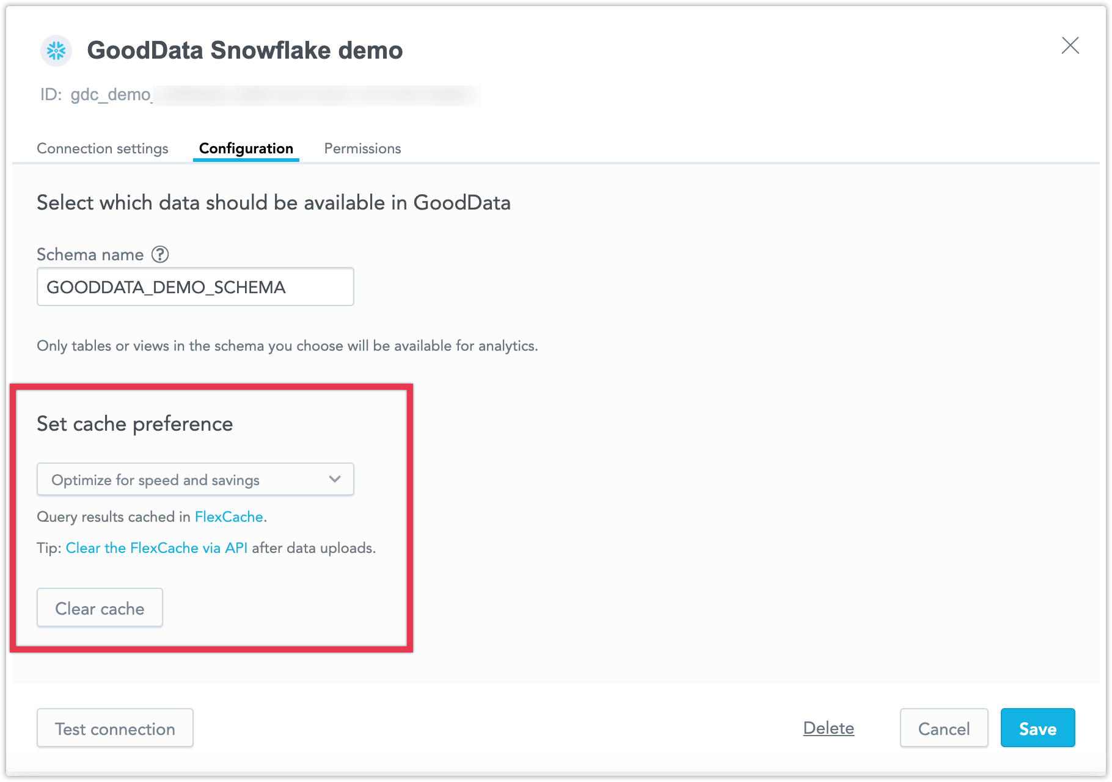Switch to the Connection settings tab
Screen dimensions: 1112x782
coord(102,148)
